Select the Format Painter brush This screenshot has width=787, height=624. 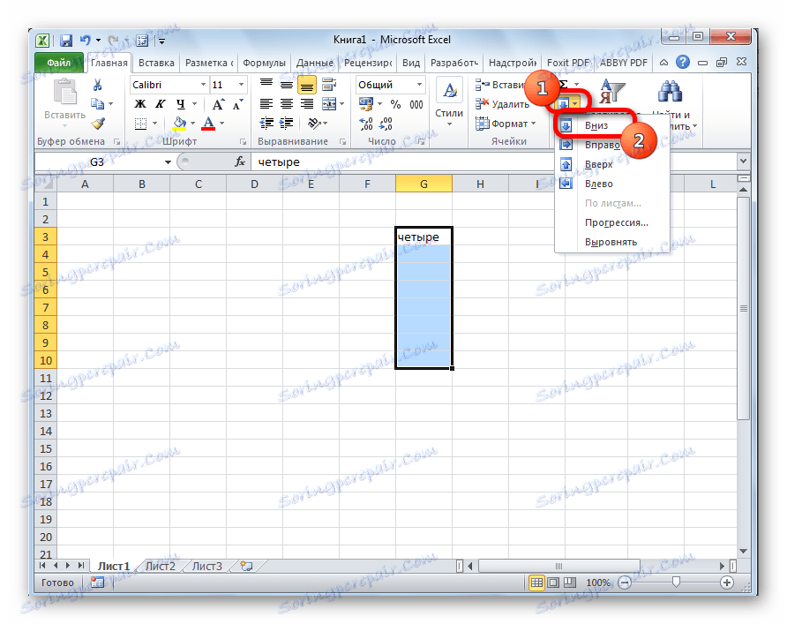(98, 124)
